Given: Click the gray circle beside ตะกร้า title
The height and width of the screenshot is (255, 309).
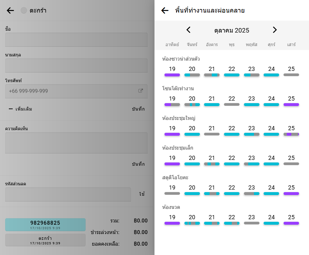Looking at the screenshot, I should 24,11.
